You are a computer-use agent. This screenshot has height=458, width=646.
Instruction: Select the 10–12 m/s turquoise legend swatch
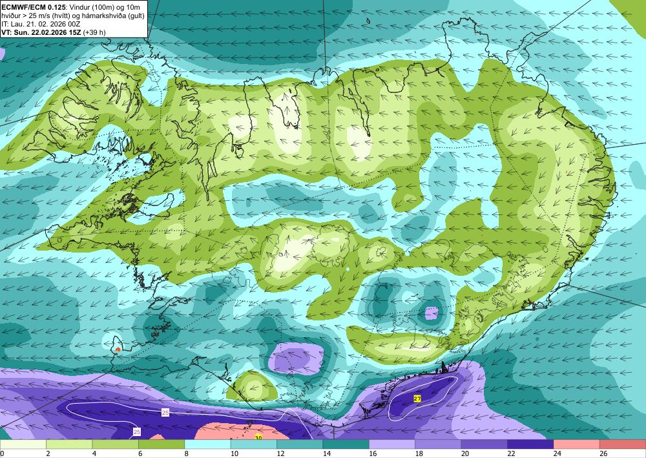point(254,444)
